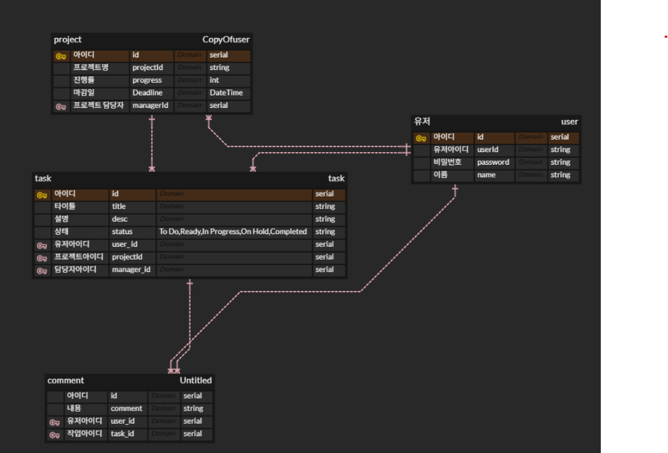Screen dimensions: 668x453
Task: Select the project table name header
Action: 67,40
